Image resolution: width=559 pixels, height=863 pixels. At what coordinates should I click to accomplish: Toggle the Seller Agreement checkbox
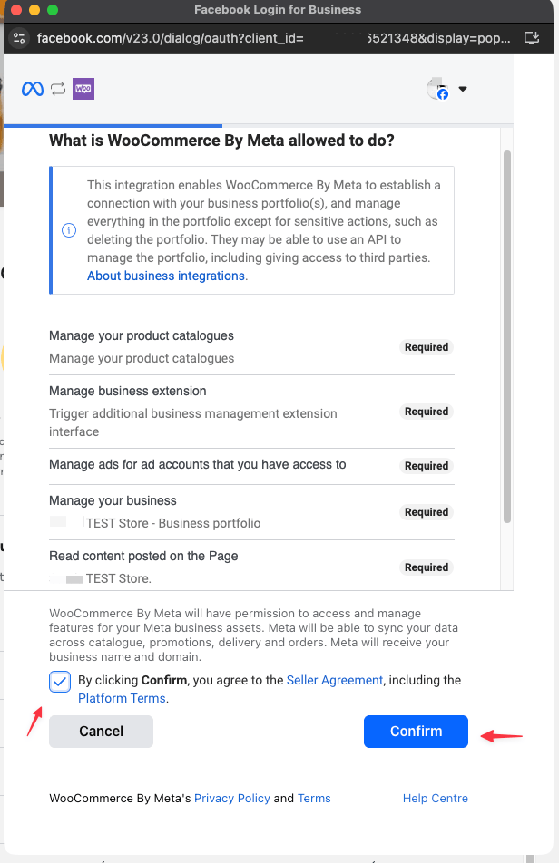pyautogui.click(x=60, y=682)
